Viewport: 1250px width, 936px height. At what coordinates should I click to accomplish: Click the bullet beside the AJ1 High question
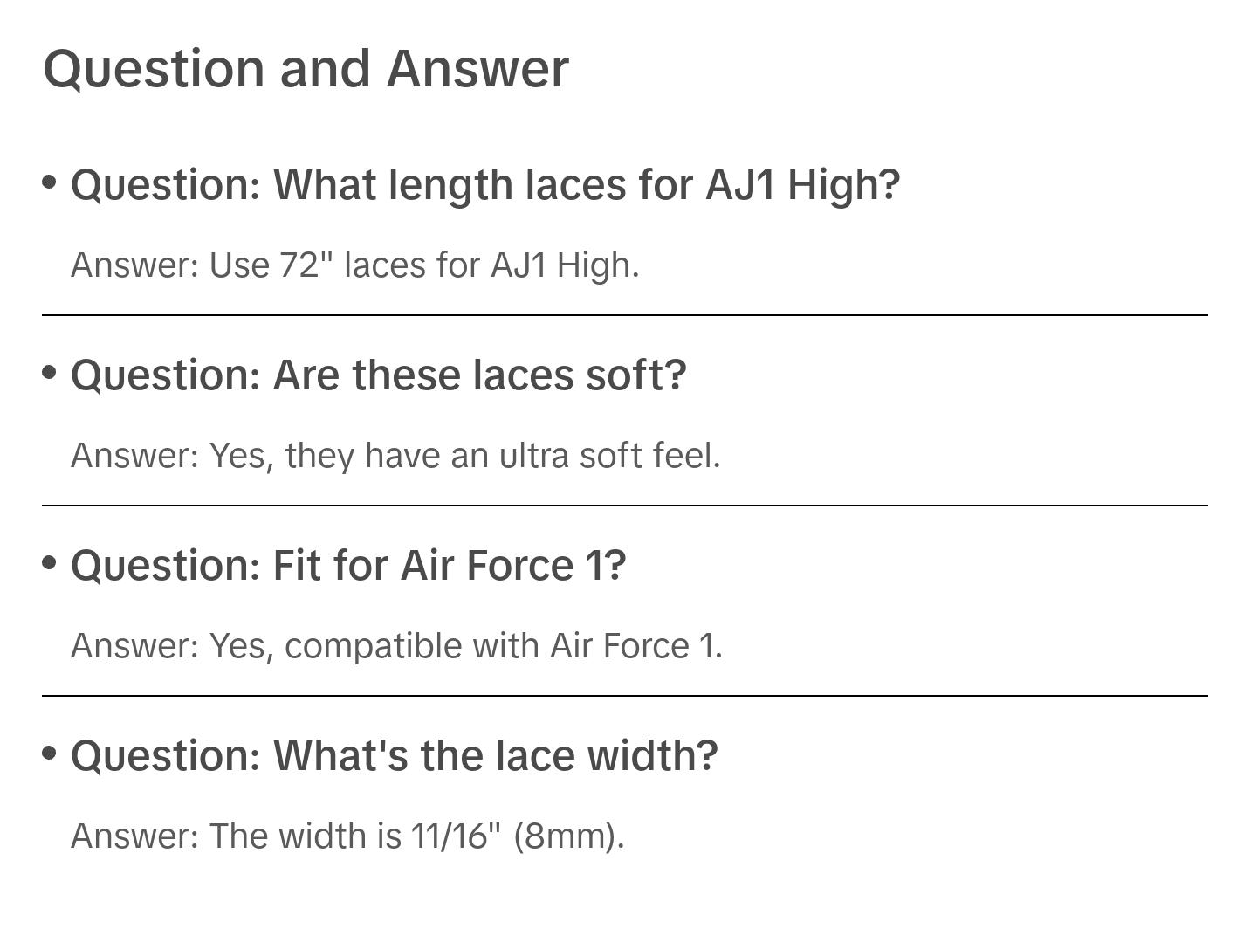pyautogui.click(x=50, y=182)
